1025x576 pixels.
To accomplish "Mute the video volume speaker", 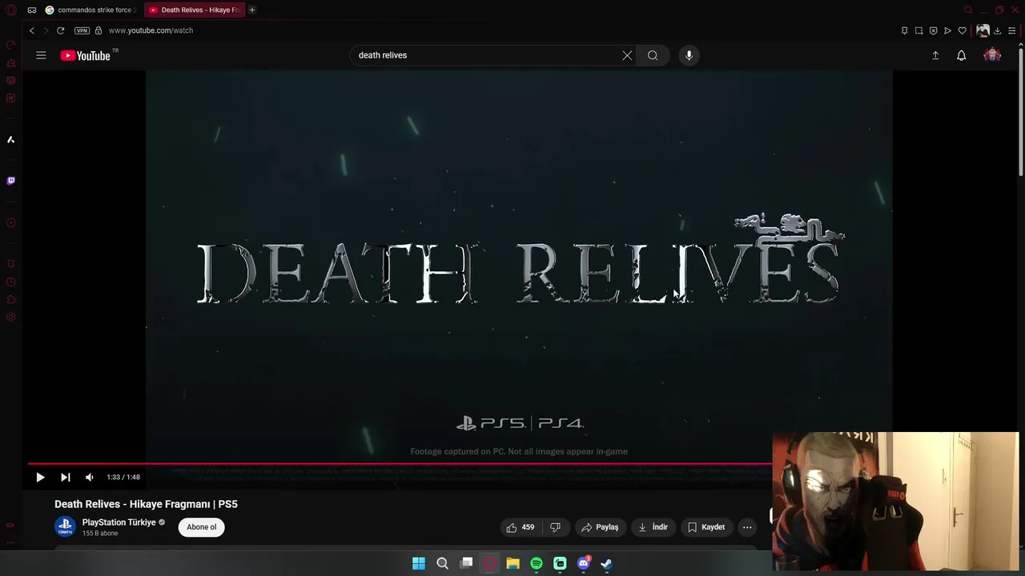I will pos(90,477).
